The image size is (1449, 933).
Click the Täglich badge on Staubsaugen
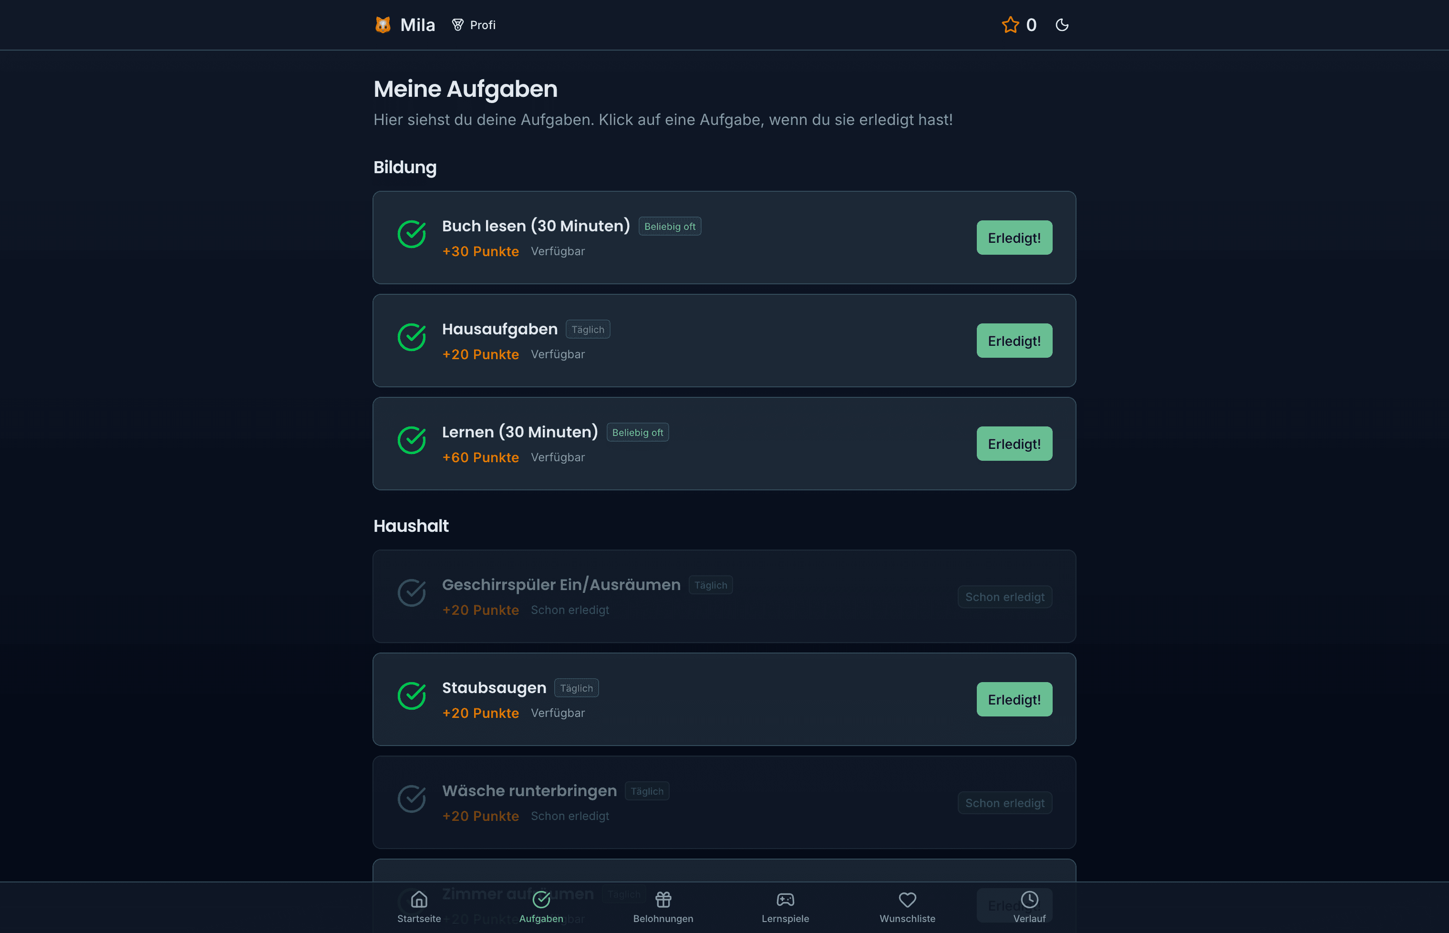tap(576, 688)
